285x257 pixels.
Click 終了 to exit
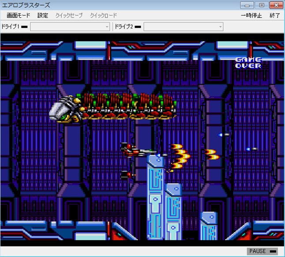click(x=275, y=15)
